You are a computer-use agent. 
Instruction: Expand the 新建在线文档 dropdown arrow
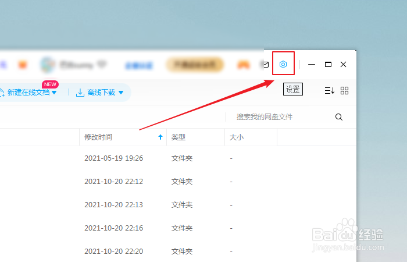coord(54,92)
